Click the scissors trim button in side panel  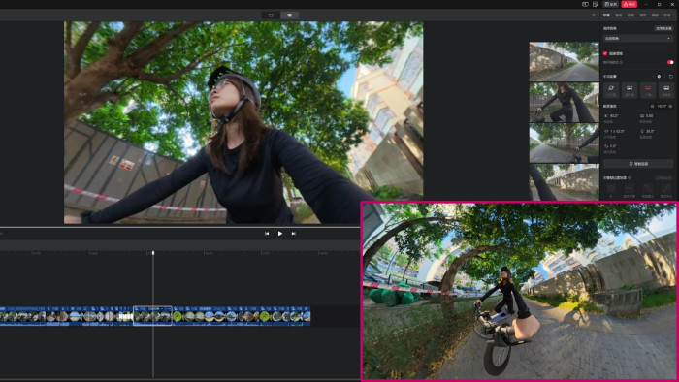point(638,164)
